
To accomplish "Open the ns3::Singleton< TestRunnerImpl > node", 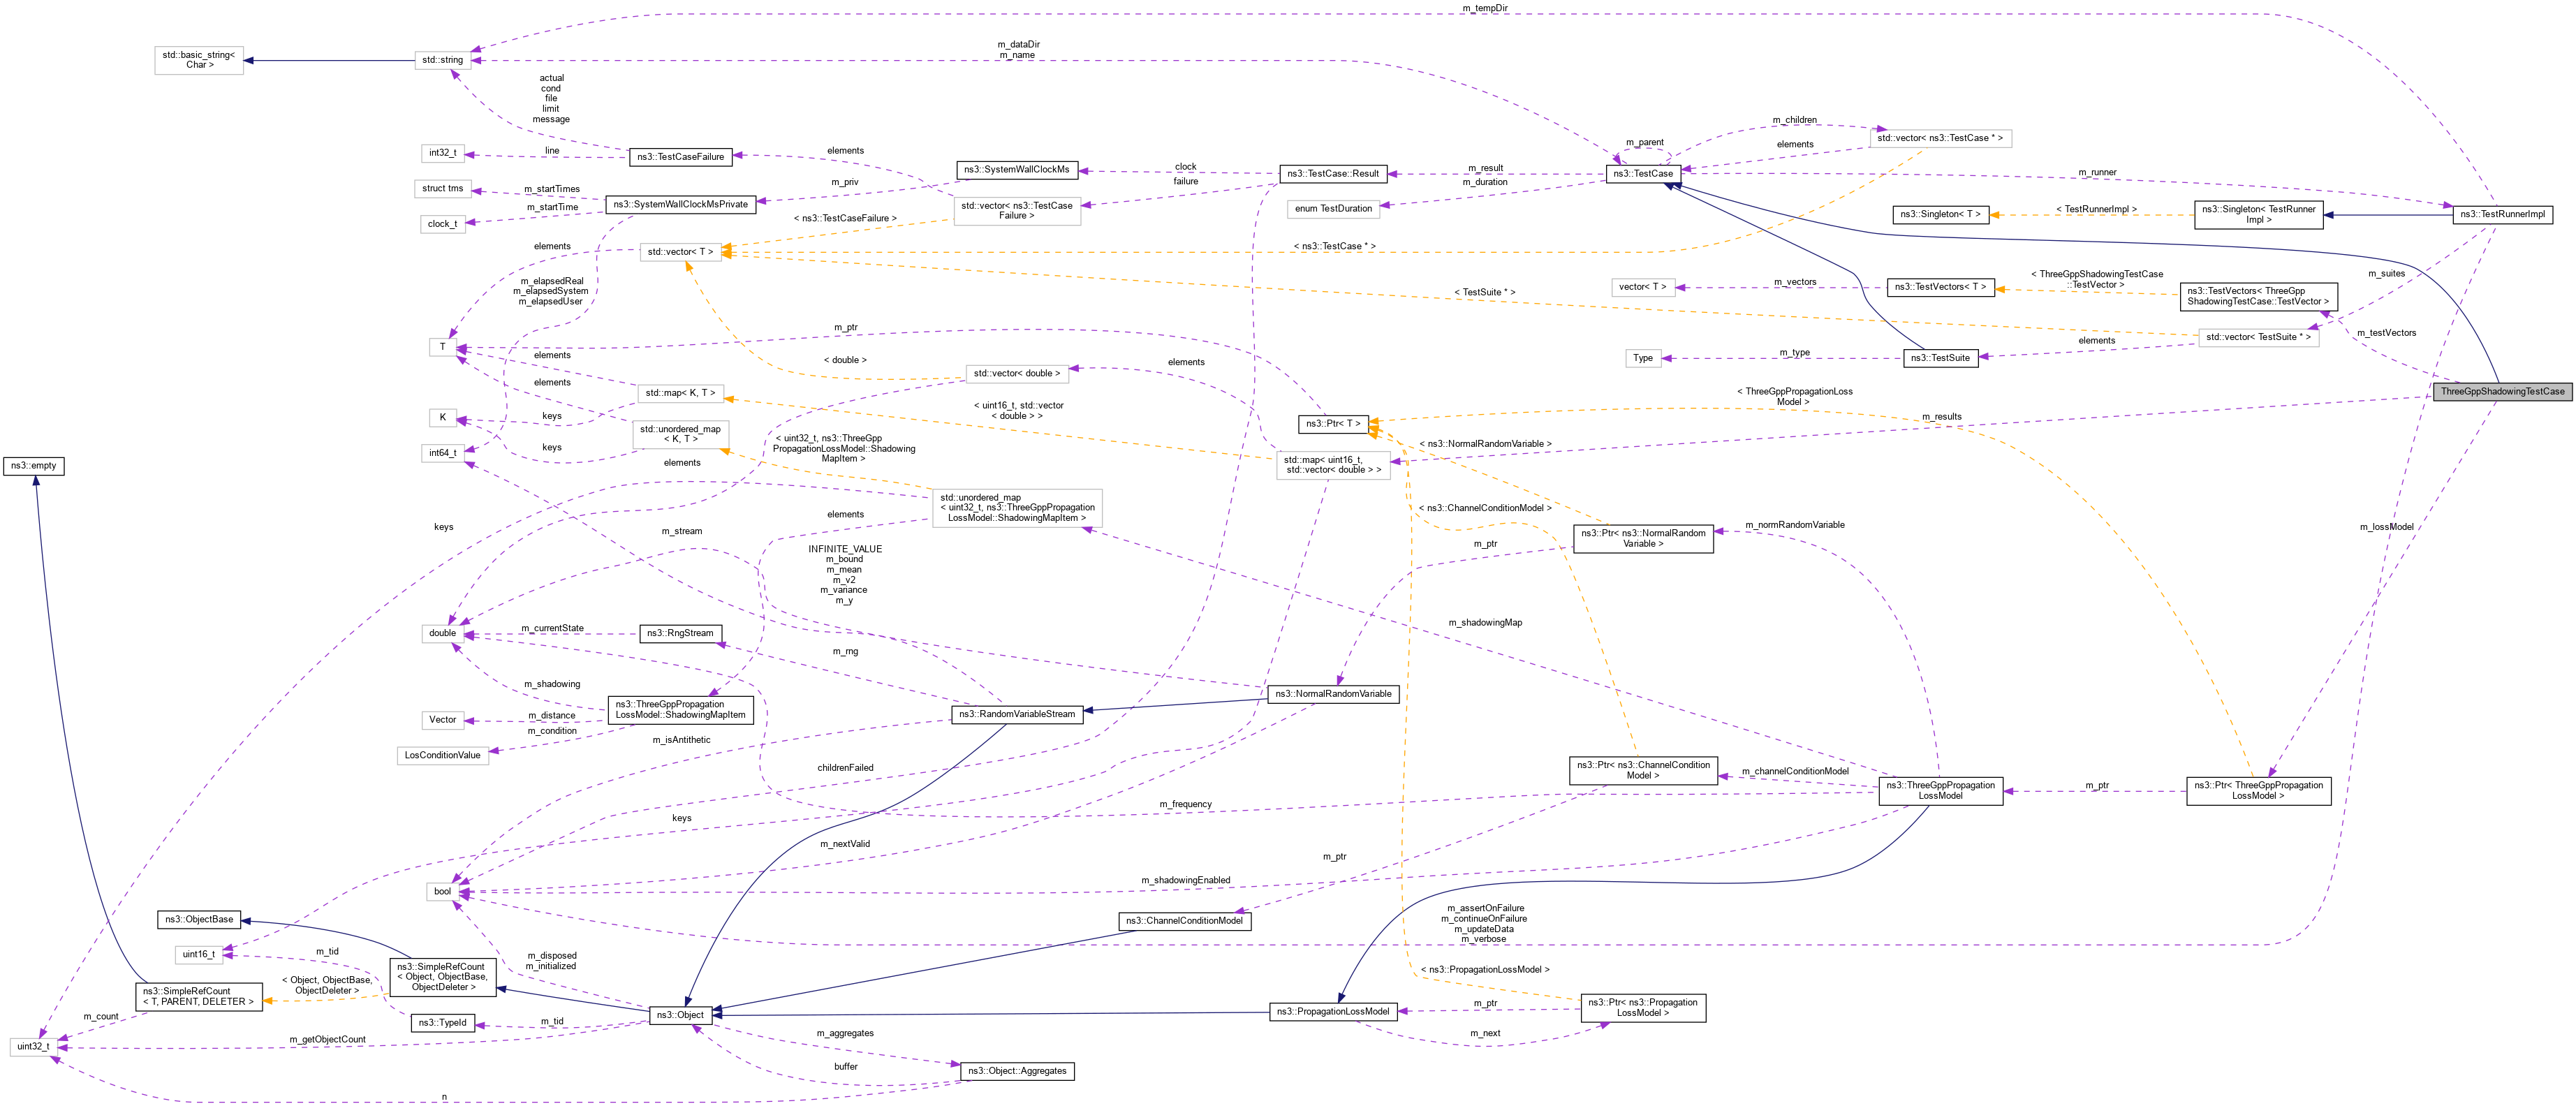I will click(2258, 214).
